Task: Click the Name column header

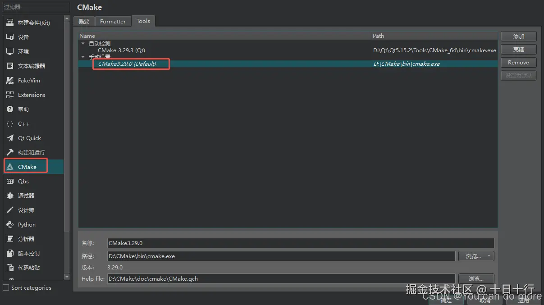Action: [225, 36]
